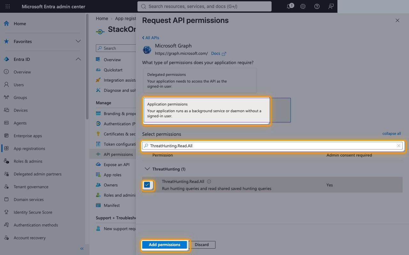This screenshot has width=409, height=255.
Task: Open Domain services in sidebar
Action: pyautogui.click(x=29, y=200)
